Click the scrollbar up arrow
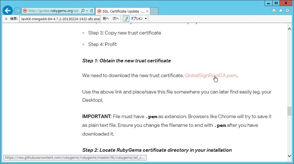The width and height of the screenshot is (294, 164). [x=289, y=29]
